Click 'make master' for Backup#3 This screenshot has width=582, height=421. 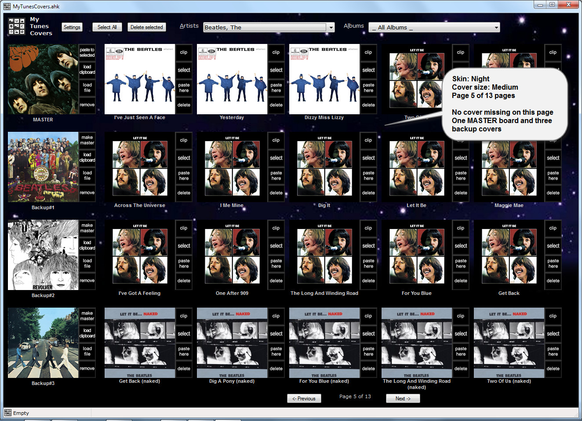point(87,316)
